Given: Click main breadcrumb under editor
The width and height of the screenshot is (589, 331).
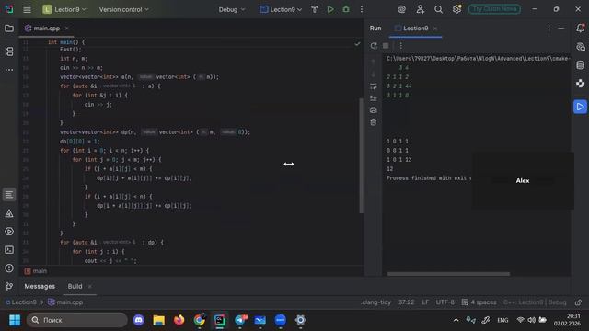Looking at the screenshot, I should click(36, 271).
